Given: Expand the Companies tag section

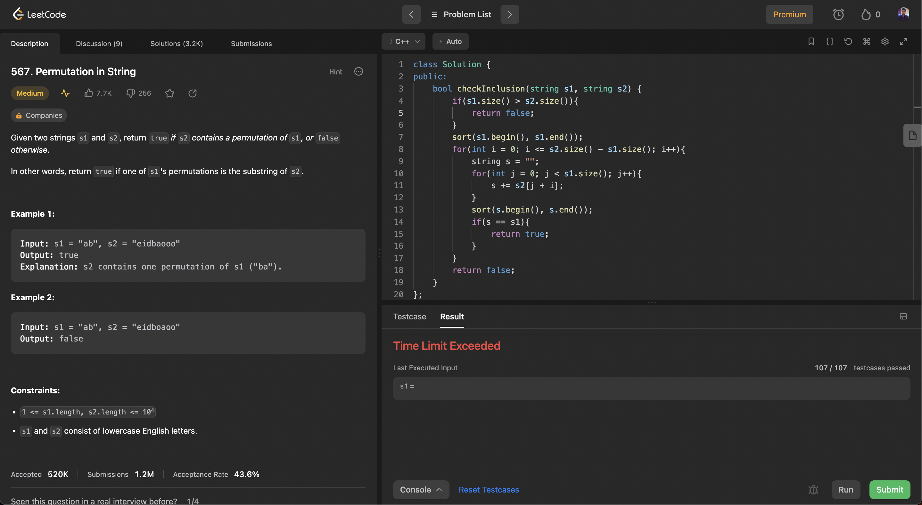Looking at the screenshot, I should pos(39,116).
